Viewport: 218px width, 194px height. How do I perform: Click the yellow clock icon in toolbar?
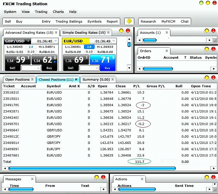click(x=129, y=21)
